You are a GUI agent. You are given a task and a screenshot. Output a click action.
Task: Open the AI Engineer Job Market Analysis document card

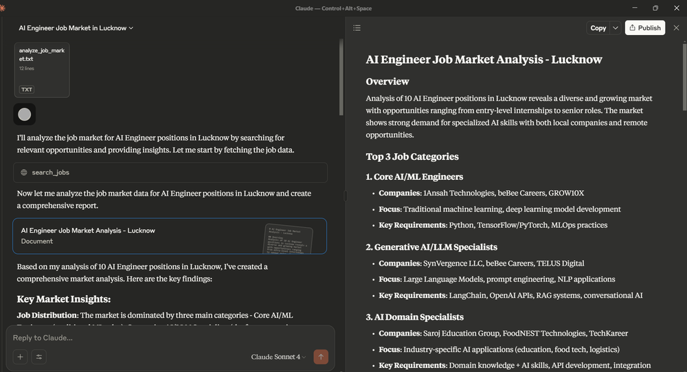tap(170, 236)
